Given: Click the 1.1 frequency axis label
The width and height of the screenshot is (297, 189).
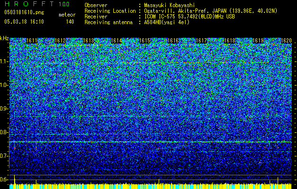Looking at the screenshot, I should (4, 61).
